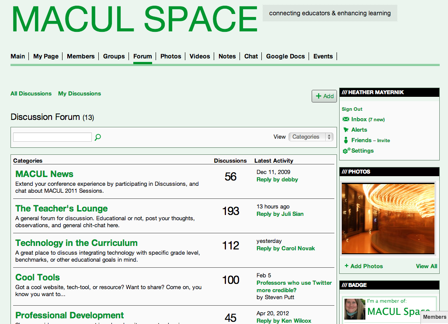448x324 pixels.
Task: Open Technology in the Curriculum category
Action: (76, 243)
